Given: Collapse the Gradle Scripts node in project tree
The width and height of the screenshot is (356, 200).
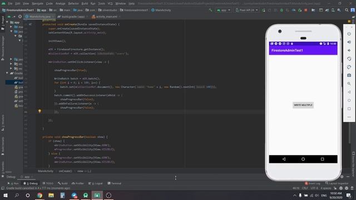Looking at the screenshot, I should pyautogui.click(x=7, y=73).
